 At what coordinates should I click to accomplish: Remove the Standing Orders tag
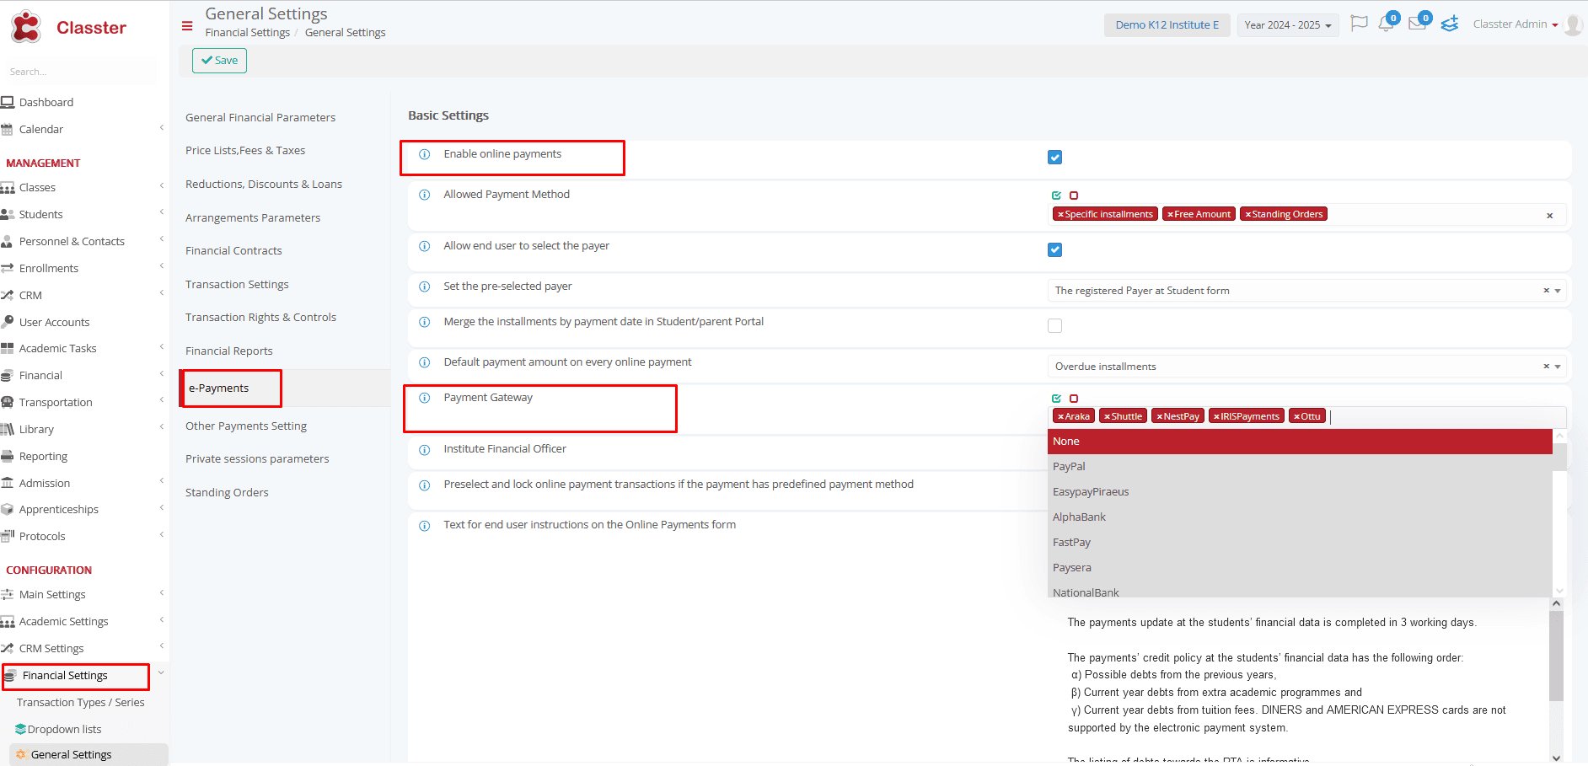coord(1248,214)
